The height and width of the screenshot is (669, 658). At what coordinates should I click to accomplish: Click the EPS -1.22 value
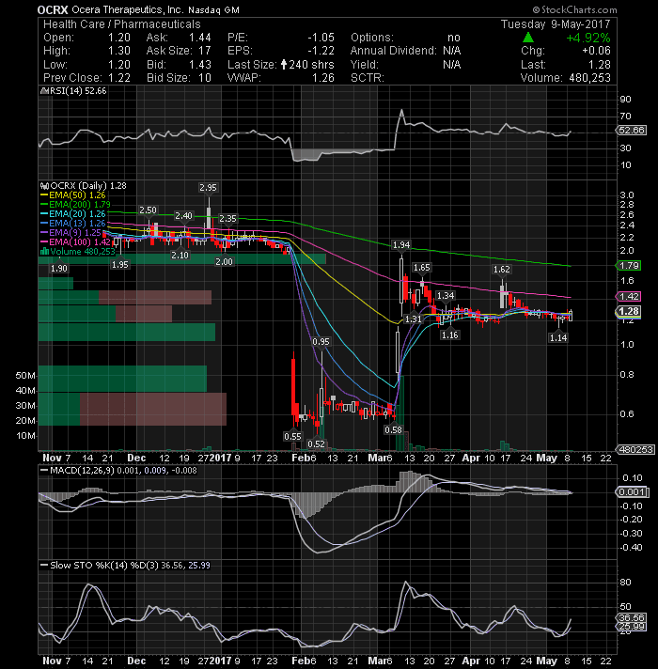tap(321, 51)
